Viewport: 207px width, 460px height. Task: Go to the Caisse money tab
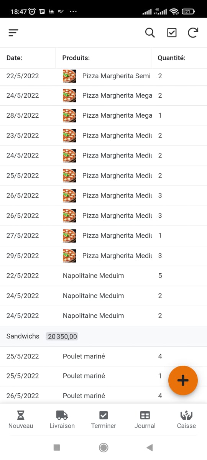(186, 420)
